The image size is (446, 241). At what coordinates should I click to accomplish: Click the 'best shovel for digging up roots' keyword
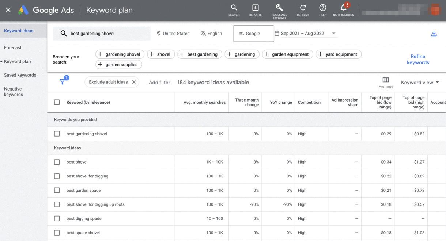tap(95, 204)
